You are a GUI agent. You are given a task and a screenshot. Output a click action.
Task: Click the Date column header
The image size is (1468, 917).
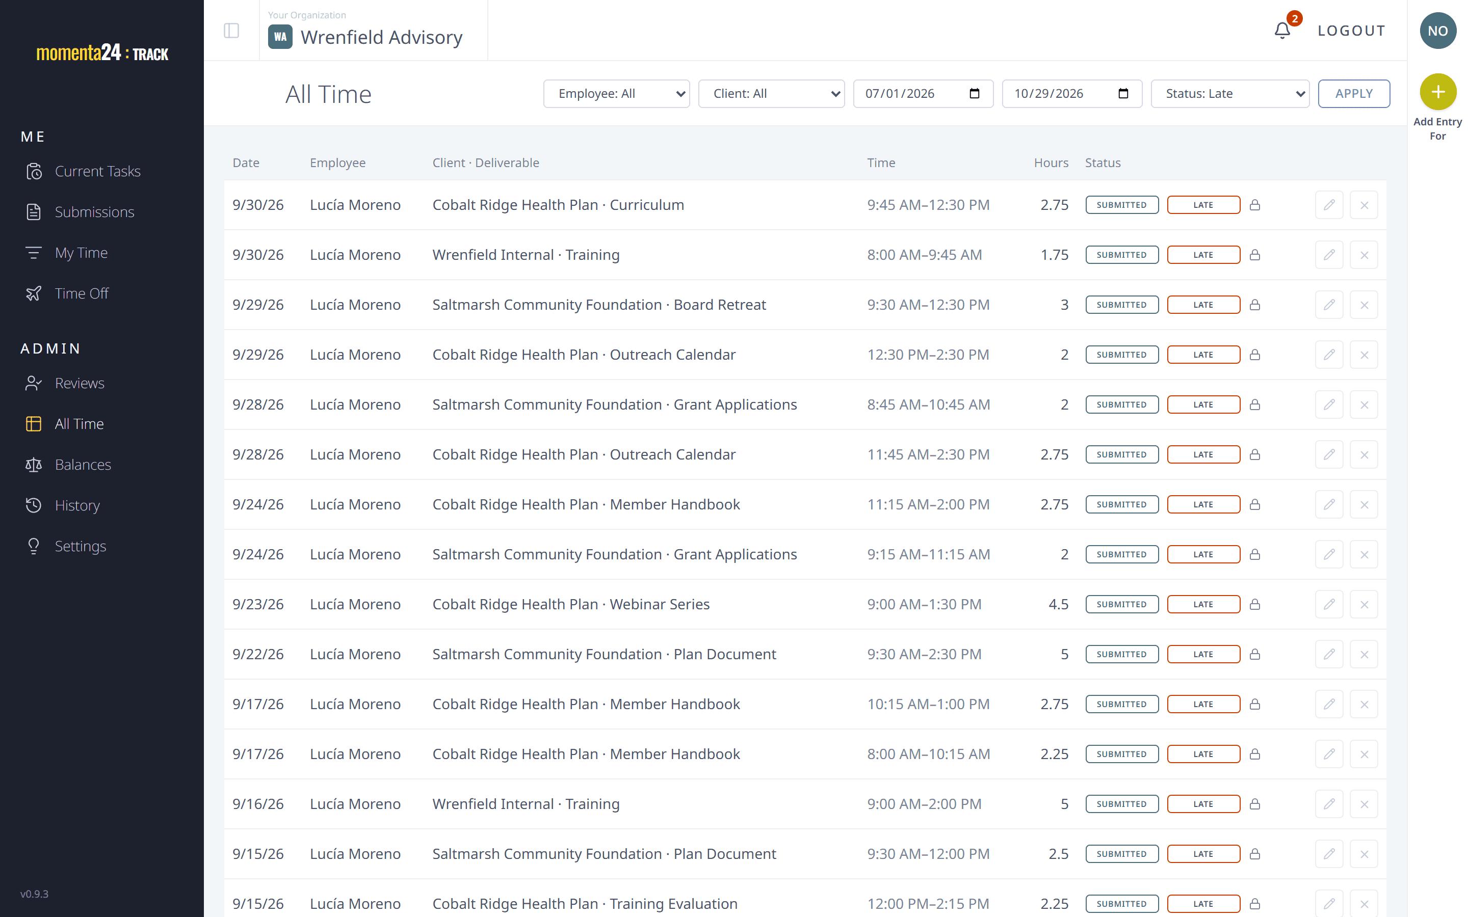246,163
